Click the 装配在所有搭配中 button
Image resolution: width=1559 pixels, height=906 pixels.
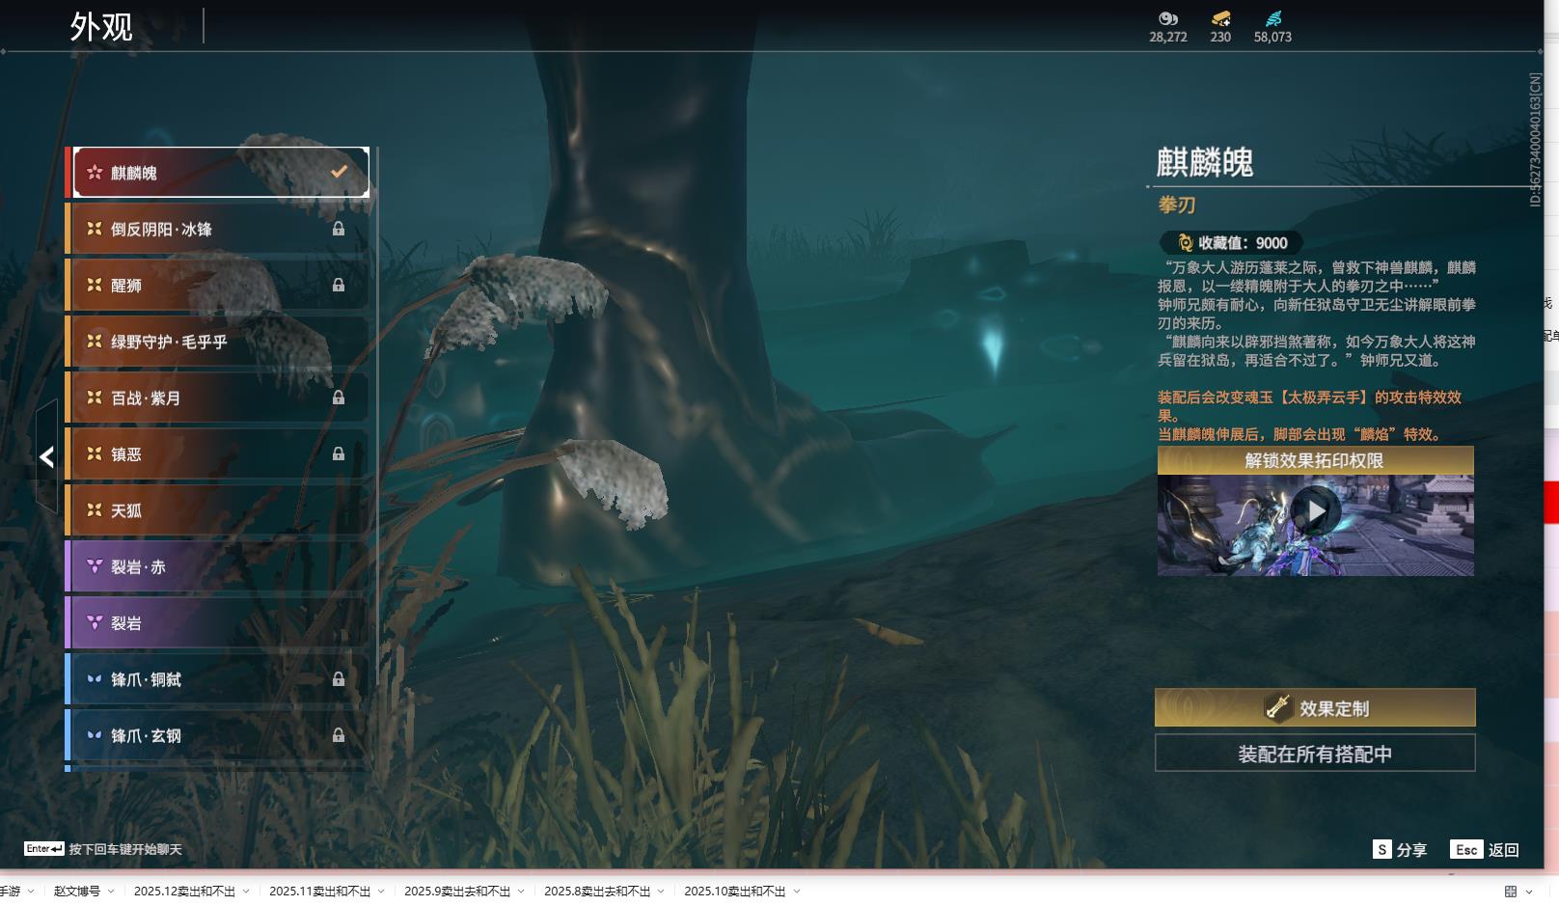pyautogui.click(x=1315, y=754)
